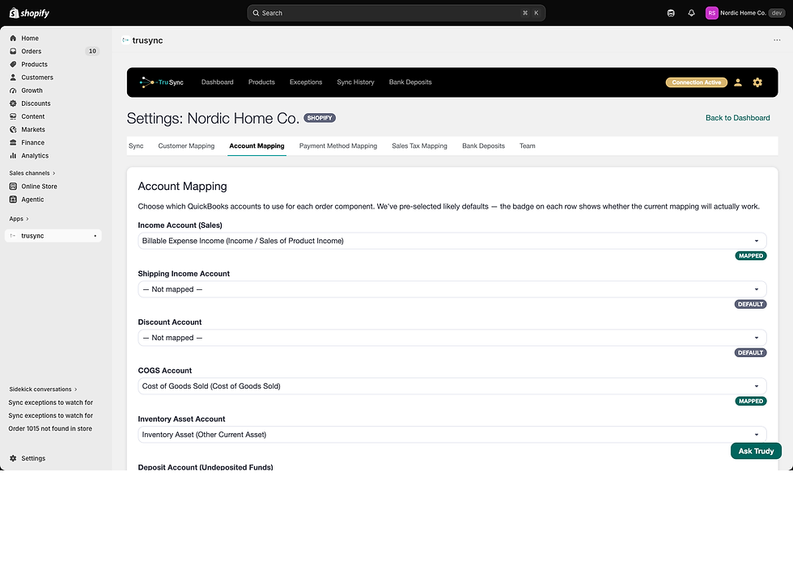
Task: Click the pin dot beside trusync in sidebar
Action: click(95, 236)
